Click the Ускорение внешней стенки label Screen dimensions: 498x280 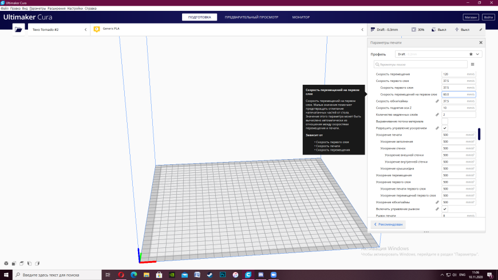point(404,155)
